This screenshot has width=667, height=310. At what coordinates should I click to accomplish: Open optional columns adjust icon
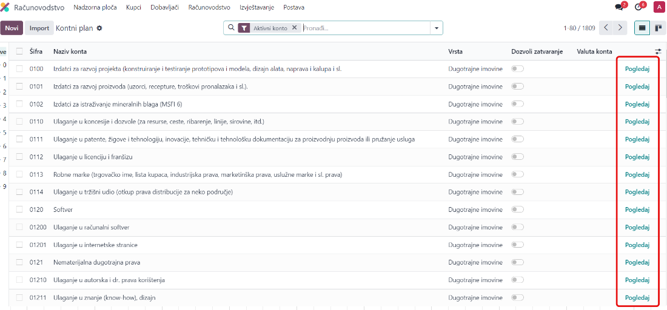pos(658,51)
